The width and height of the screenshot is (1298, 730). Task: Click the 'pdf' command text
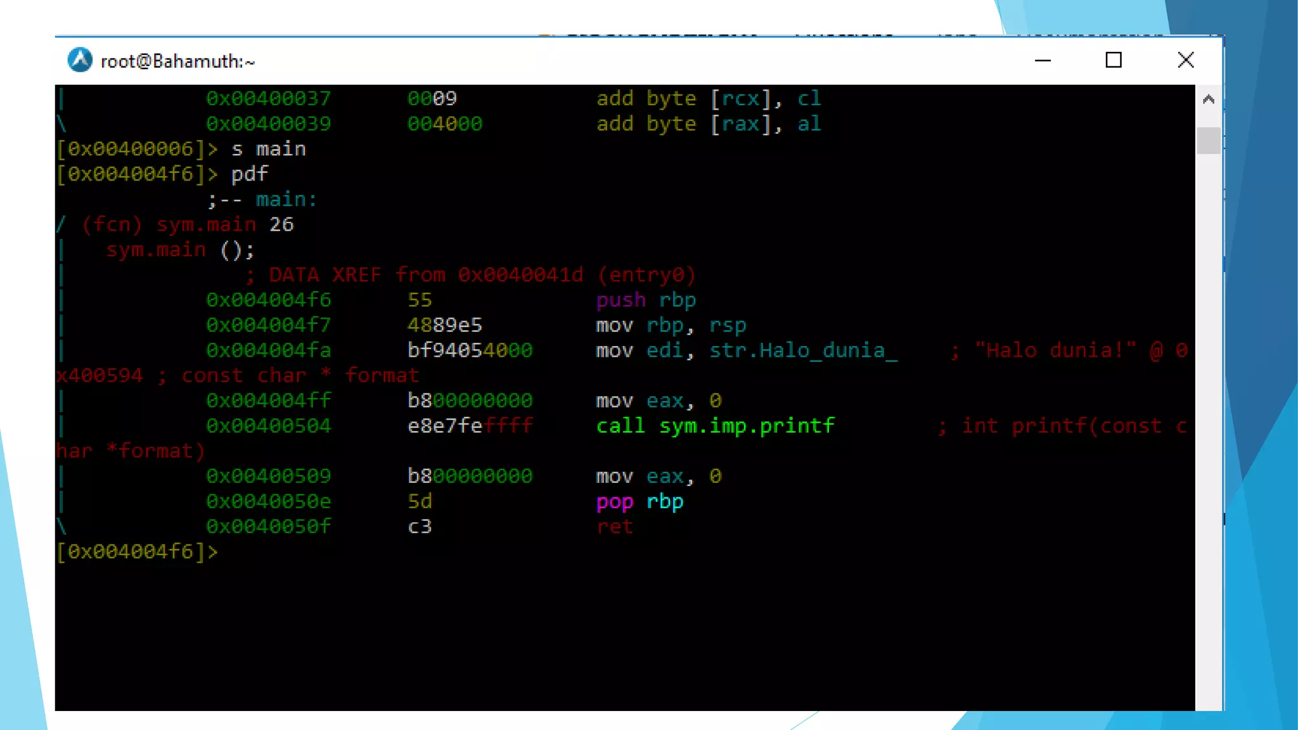pos(249,174)
